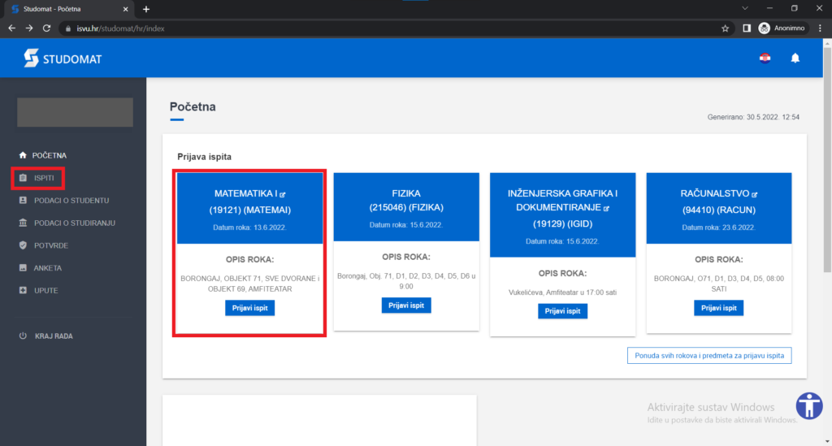Switch language using the Croatian flag icon
This screenshot has height=446, width=832.
(765, 58)
